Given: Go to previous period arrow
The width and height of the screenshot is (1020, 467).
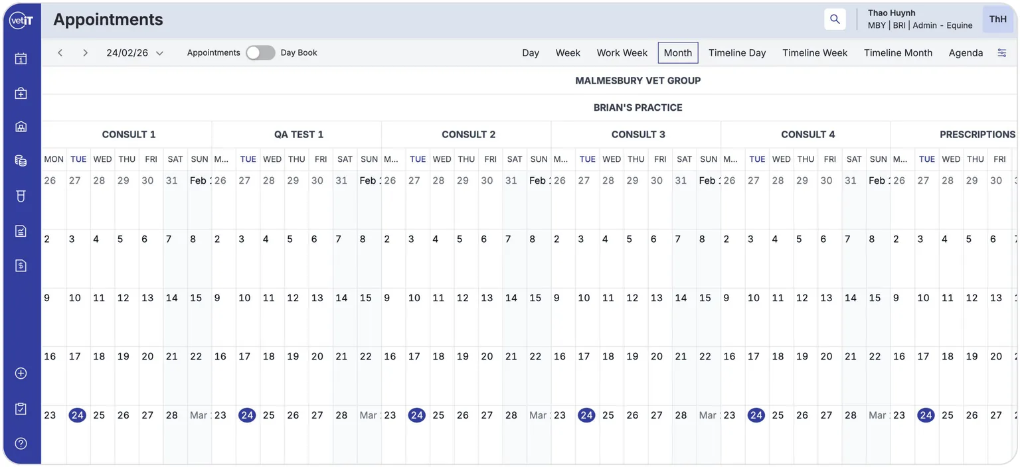Looking at the screenshot, I should point(60,53).
